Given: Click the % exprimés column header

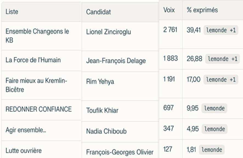Looking at the screenshot, I should (x=202, y=10).
